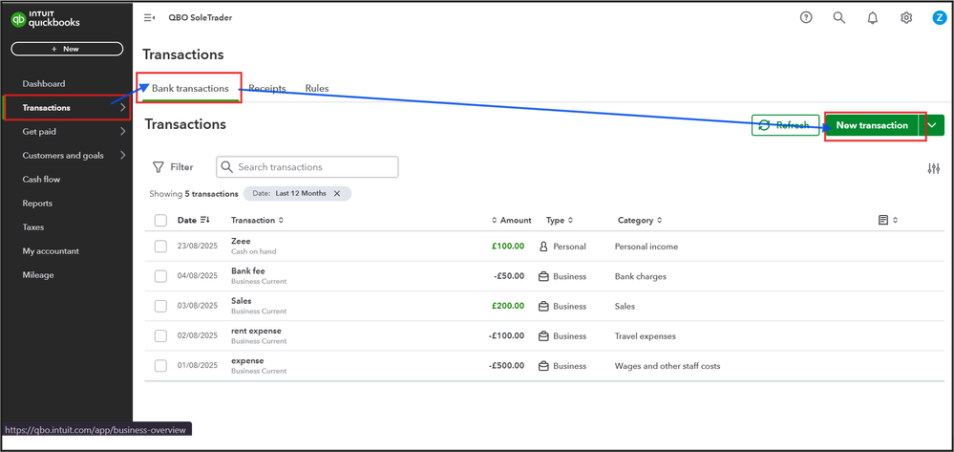This screenshot has width=954, height=452.
Task: Select the expense transaction checkbox
Action: [160, 365]
